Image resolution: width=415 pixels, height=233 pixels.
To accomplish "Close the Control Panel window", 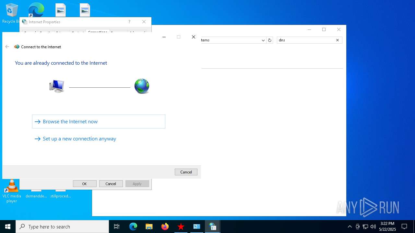I will pyautogui.click(x=339, y=29).
